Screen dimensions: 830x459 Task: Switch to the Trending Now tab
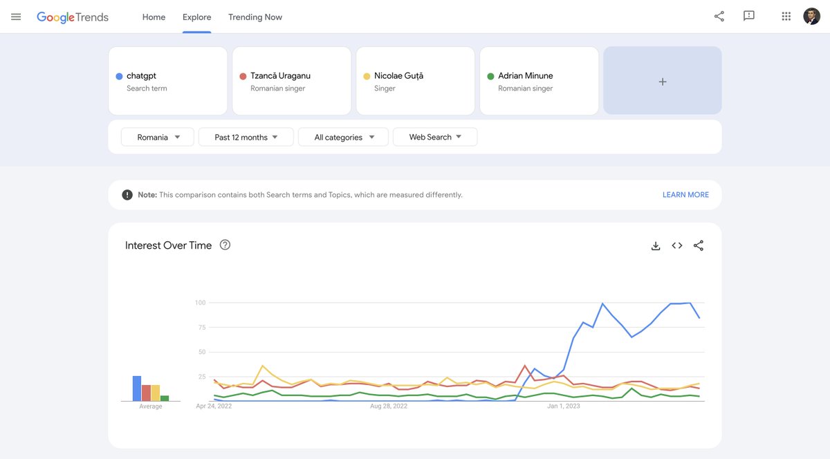click(255, 17)
